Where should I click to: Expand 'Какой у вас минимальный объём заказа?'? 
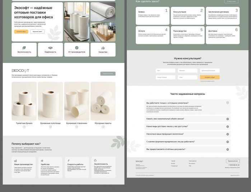coord(227,119)
